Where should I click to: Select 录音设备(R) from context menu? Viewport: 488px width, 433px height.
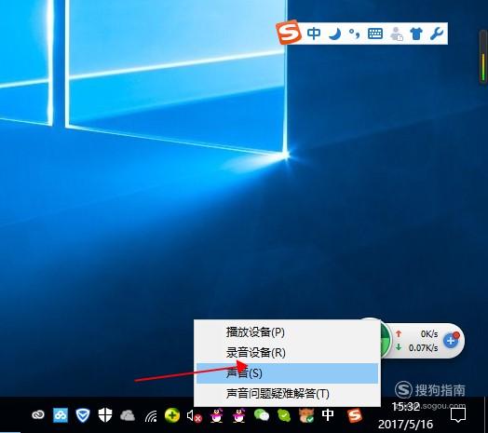click(287, 352)
